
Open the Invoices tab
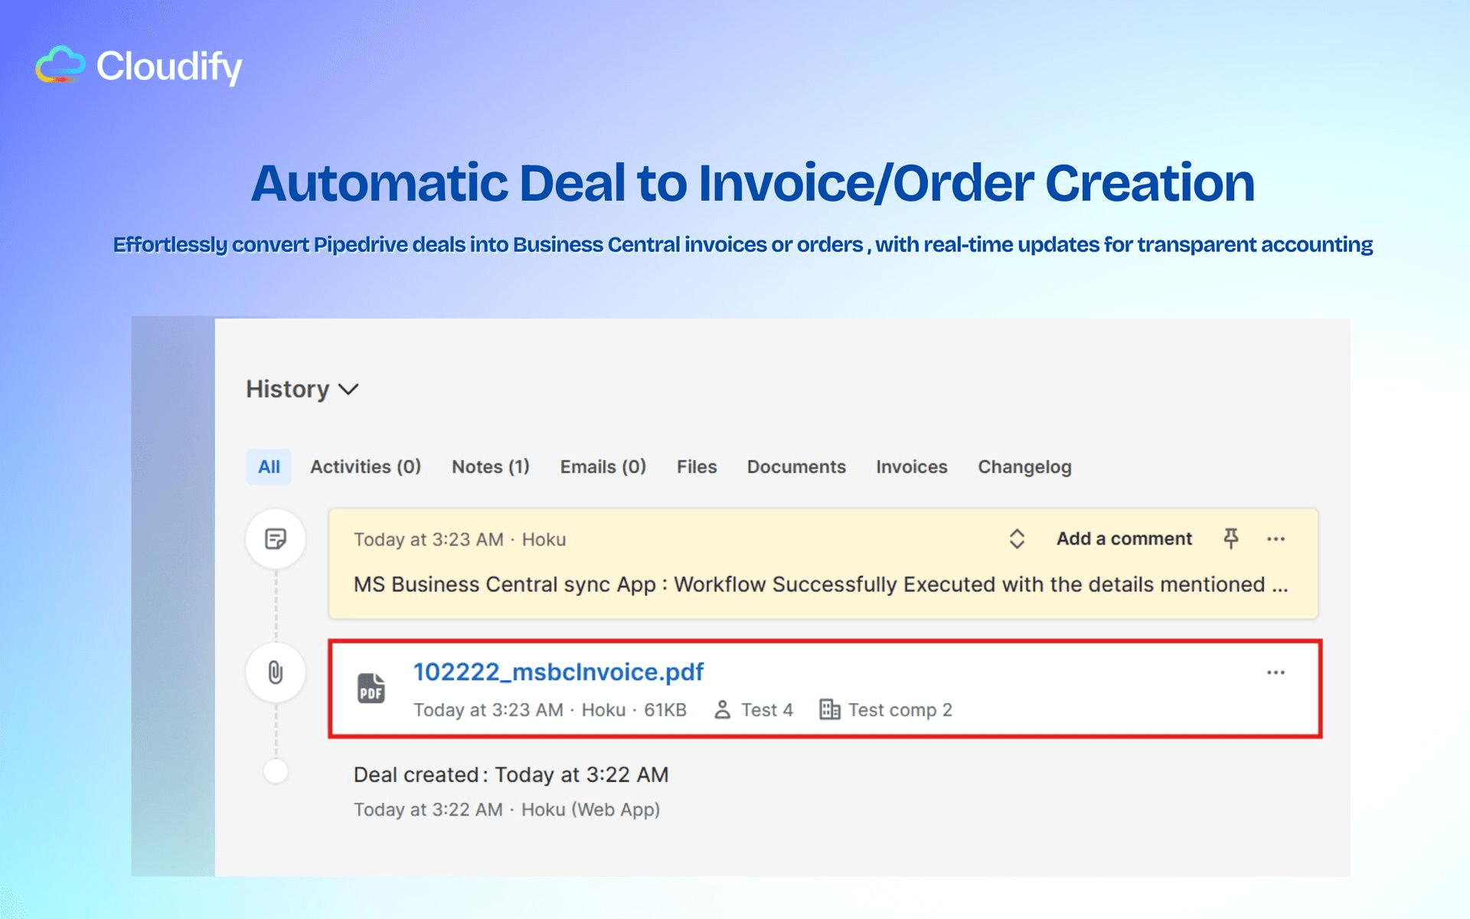[x=912, y=466]
